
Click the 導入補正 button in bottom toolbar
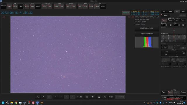[79, 97]
